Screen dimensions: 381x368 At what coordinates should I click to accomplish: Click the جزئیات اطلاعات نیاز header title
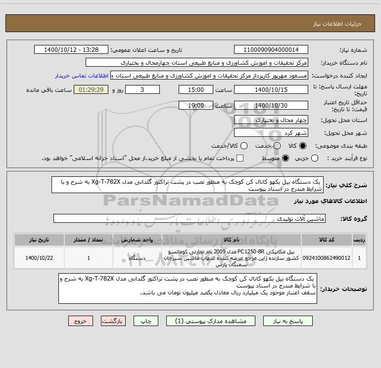337,24
